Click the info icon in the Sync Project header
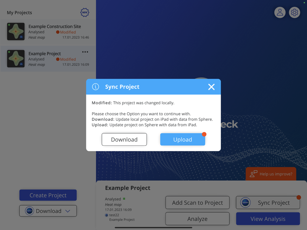The image size is (307, 230). point(95,87)
